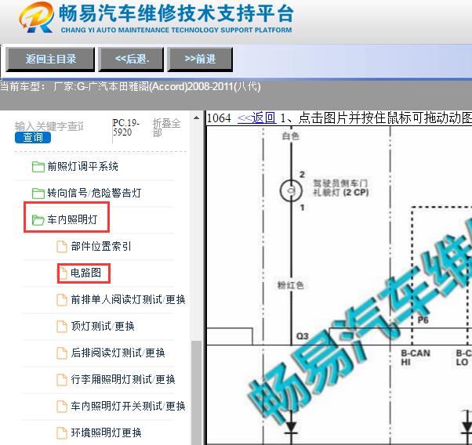
Task: Go forward with the >>前进 button
Action: point(200,59)
